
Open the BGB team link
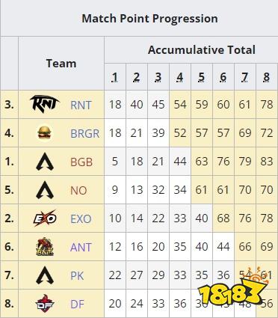coord(81,162)
